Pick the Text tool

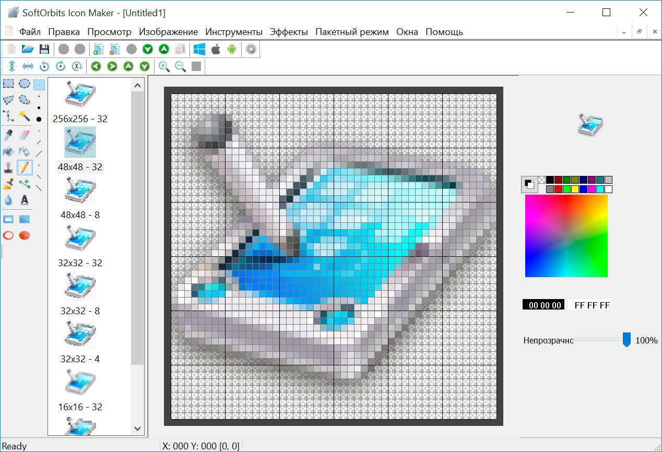click(23, 199)
